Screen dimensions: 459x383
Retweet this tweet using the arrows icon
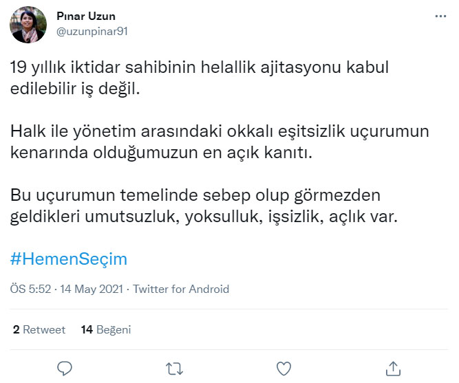pos(174,367)
